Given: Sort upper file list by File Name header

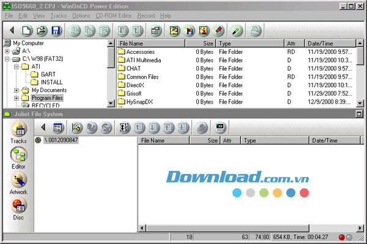Looking at the screenshot, I should click(x=150, y=44).
